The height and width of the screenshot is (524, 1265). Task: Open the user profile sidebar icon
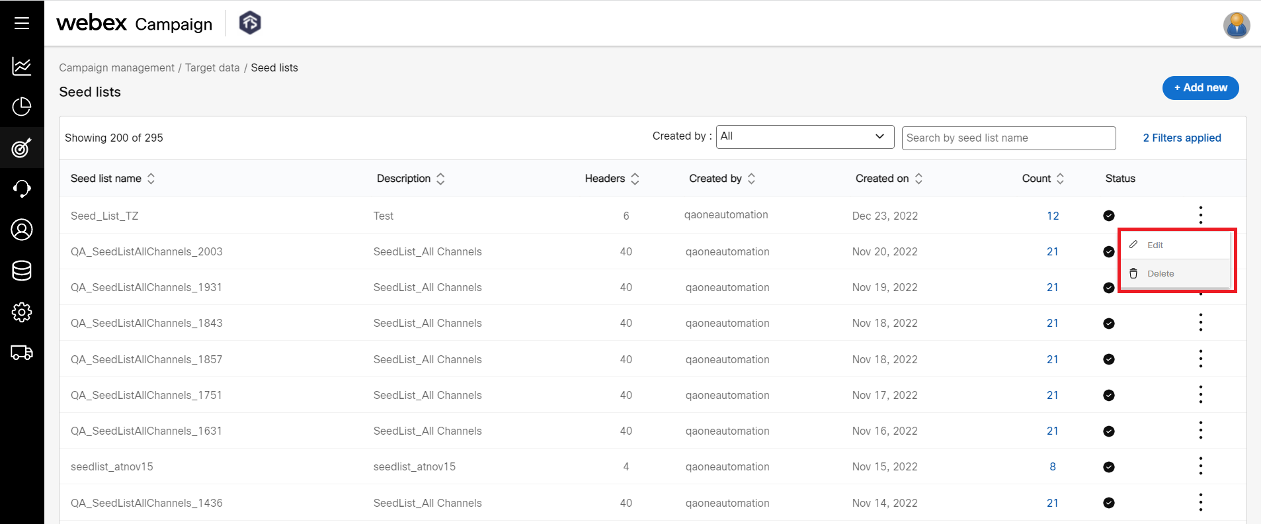click(x=22, y=230)
